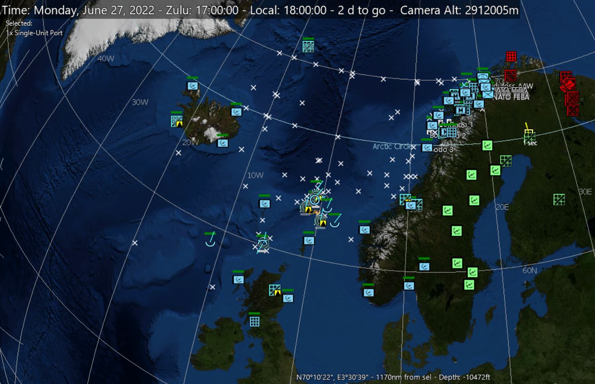Click the radar icon at the Faroe Islands
This screenshot has width=595, height=384.
tap(265, 204)
